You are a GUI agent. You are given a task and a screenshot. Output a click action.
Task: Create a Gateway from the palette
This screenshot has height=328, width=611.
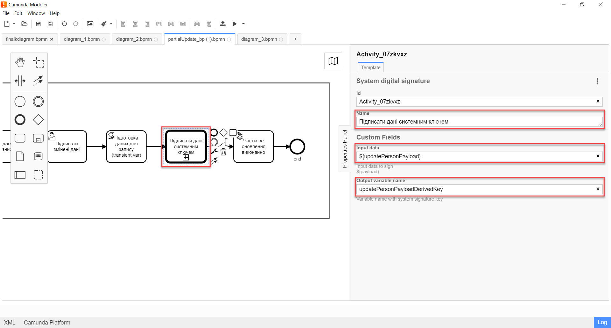click(x=38, y=120)
